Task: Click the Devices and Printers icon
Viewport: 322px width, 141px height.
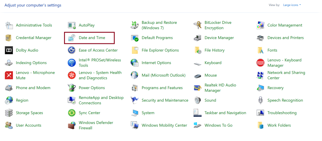Action: [260, 38]
